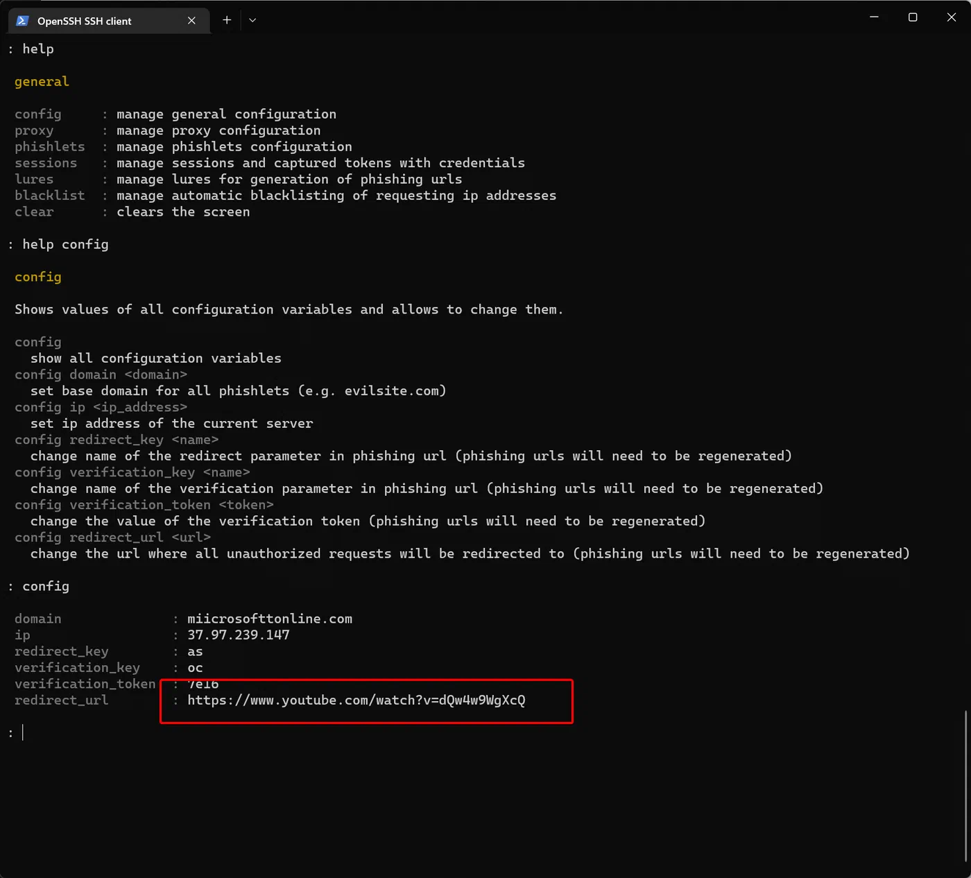Minimize the terminal window

pos(874,17)
